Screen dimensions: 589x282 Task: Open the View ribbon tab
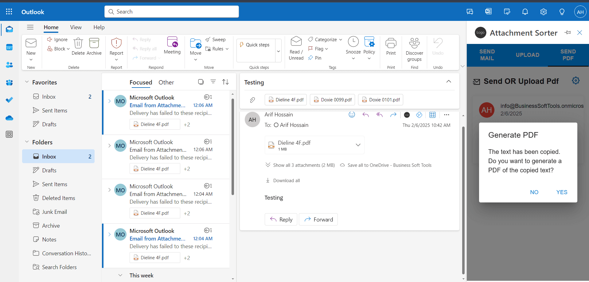pyautogui.click(x=76, y=27)
